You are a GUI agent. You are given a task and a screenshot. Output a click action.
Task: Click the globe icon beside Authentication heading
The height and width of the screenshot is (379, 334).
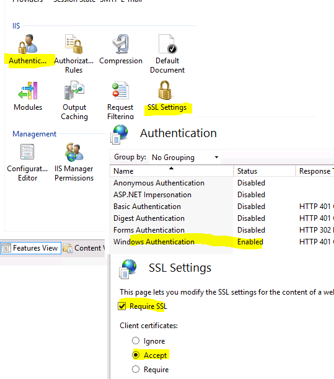(x=119, y=135)
